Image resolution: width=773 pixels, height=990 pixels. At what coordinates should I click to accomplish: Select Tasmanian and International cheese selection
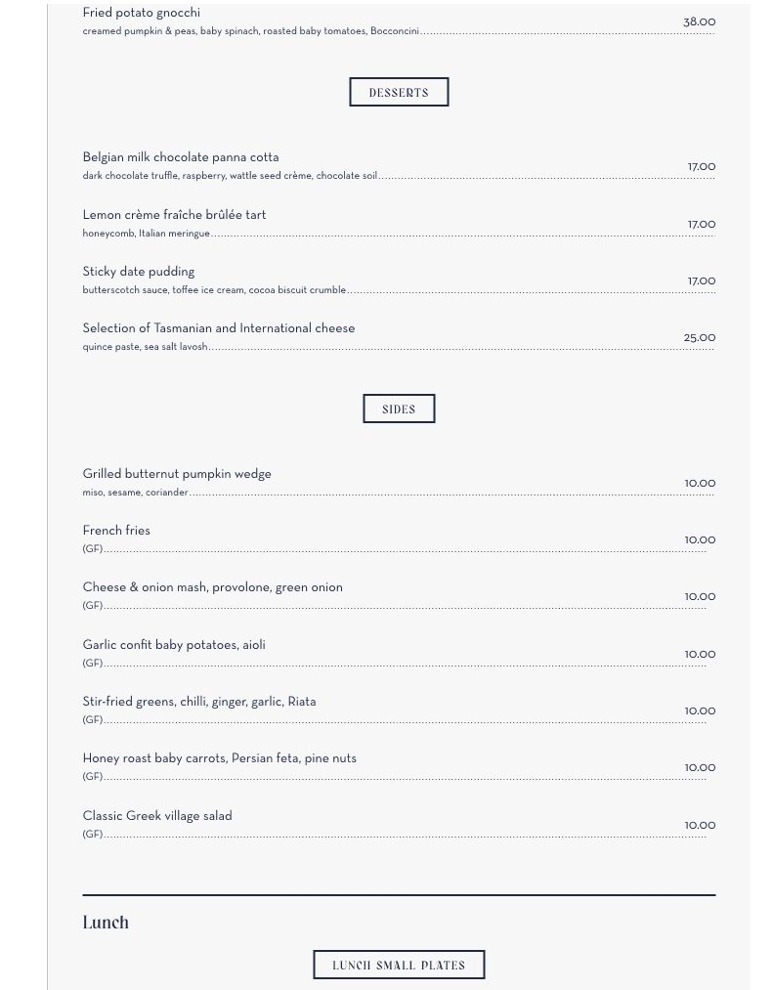pos(219,328)
